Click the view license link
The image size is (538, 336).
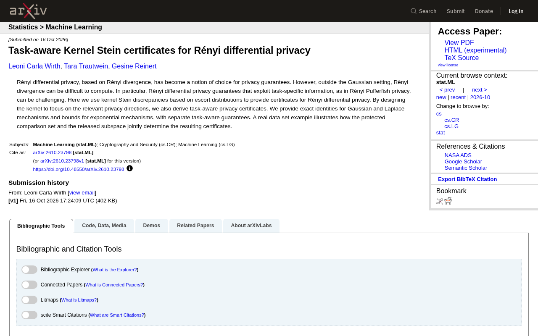(448, 65)
